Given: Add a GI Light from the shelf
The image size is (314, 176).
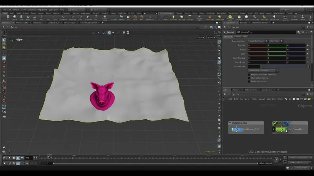Looking at the screenshot, I should (x=246, y=18).
